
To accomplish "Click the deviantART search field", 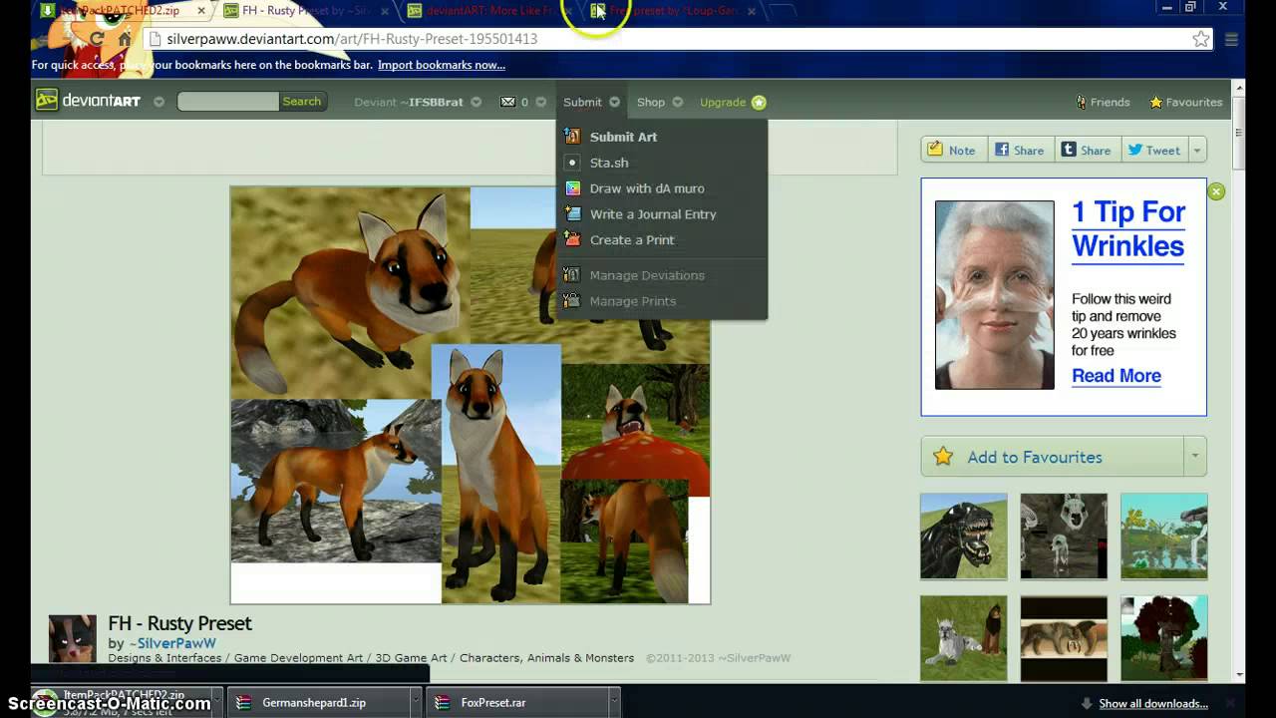I will click(228, 102).
